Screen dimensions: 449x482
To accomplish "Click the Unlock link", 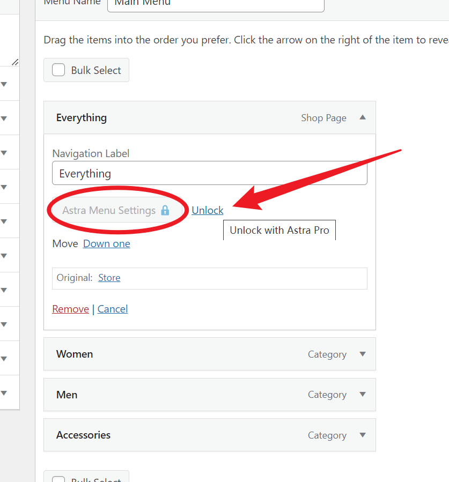I will [x=208, y=210].
